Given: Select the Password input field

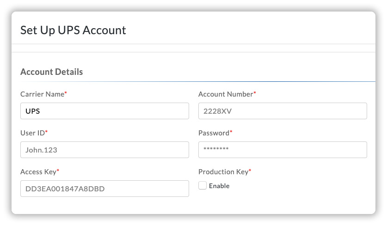Looking at the screenshot, I should coord(283,150).
